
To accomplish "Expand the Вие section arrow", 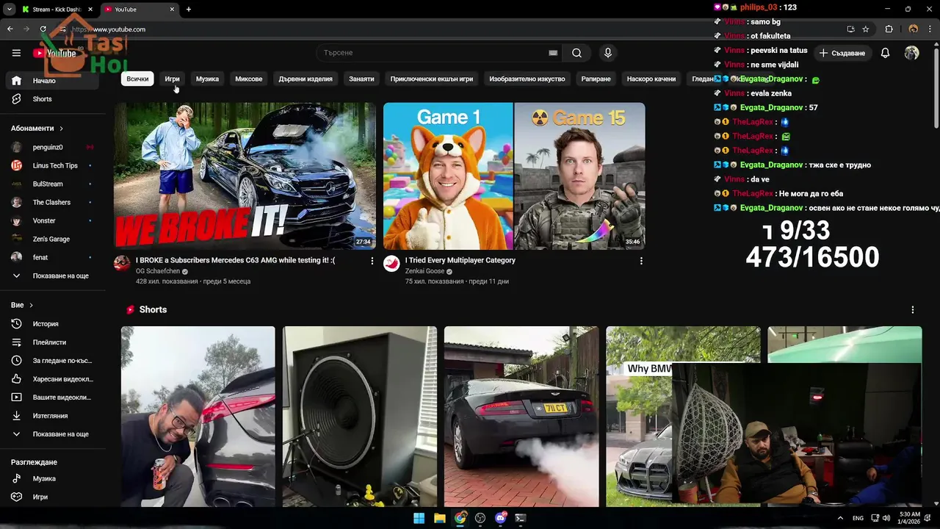I will tap(31, 305).
